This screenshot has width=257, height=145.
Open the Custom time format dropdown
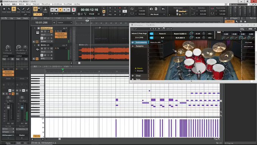click(x=65, y=22)
